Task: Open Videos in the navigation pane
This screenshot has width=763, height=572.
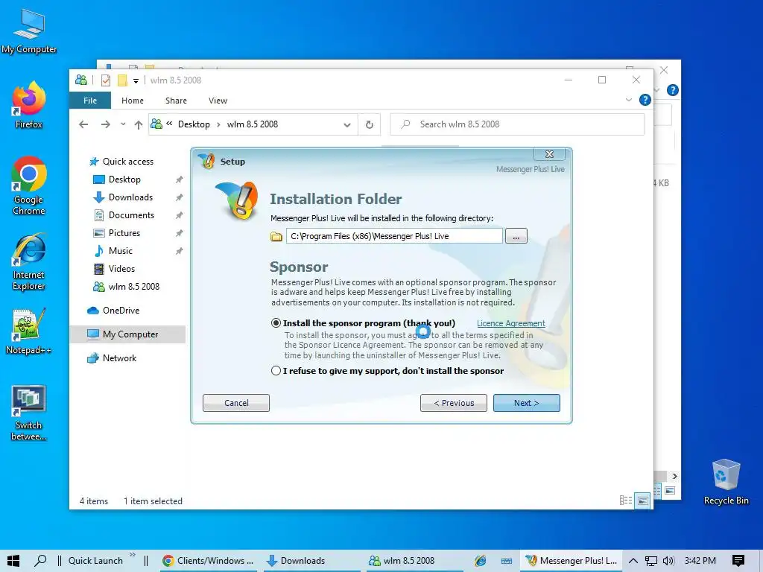Action: click(121, 268)
